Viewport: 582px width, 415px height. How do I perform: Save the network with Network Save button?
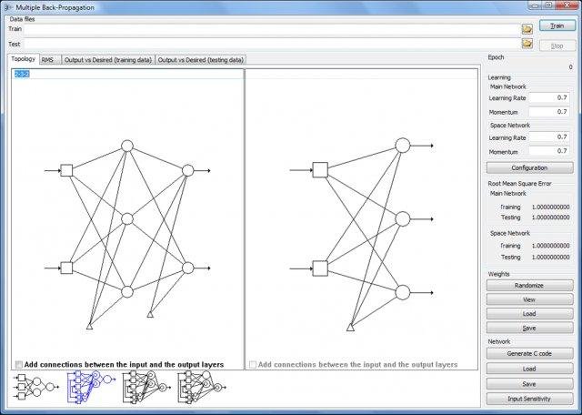point(529,384)
